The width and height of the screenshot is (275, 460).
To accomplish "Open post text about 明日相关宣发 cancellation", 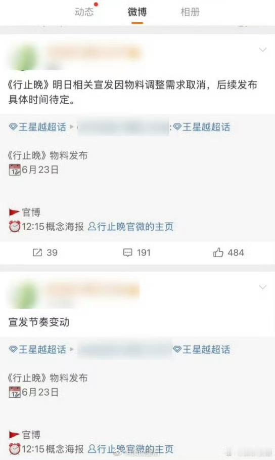I will 132,92.
